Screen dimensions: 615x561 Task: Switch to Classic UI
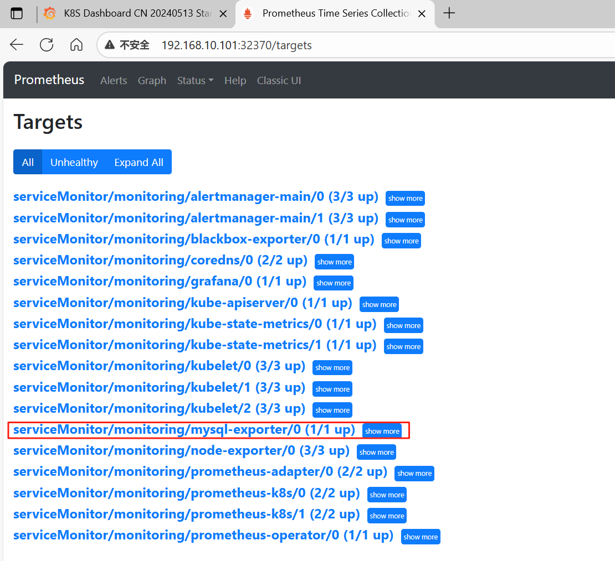279,81
